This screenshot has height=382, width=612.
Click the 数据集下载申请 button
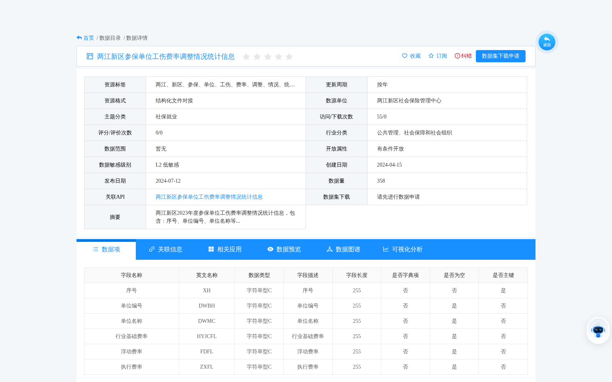500,56
